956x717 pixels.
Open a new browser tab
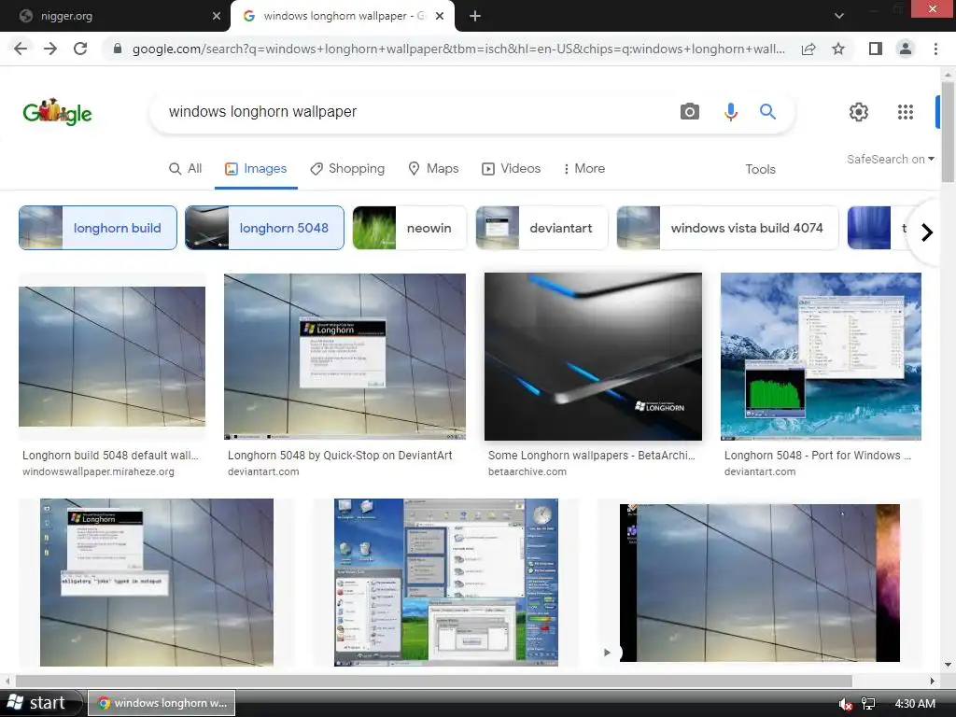(475, 16)
